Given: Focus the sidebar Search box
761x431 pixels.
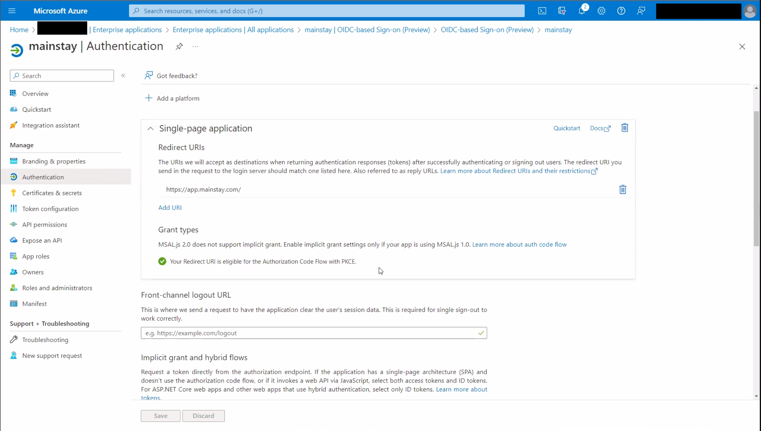Looking at the screenshot, I should coord(62,76).
